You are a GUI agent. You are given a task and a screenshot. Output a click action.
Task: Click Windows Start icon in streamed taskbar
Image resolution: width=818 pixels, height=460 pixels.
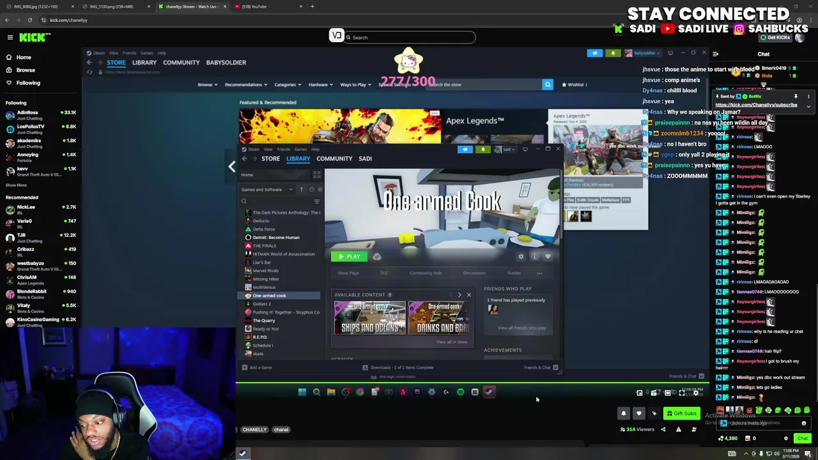tap(302, 392)
